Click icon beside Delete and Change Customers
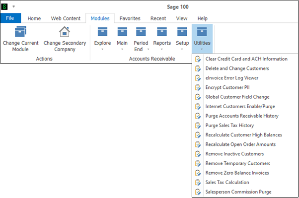This screenshot has width=299, height=198. pyautogui.click(x=198, y=68)
